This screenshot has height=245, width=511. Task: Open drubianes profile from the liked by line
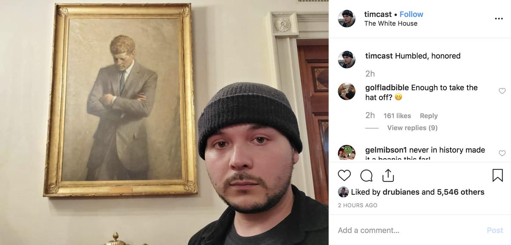pos(401,192)
